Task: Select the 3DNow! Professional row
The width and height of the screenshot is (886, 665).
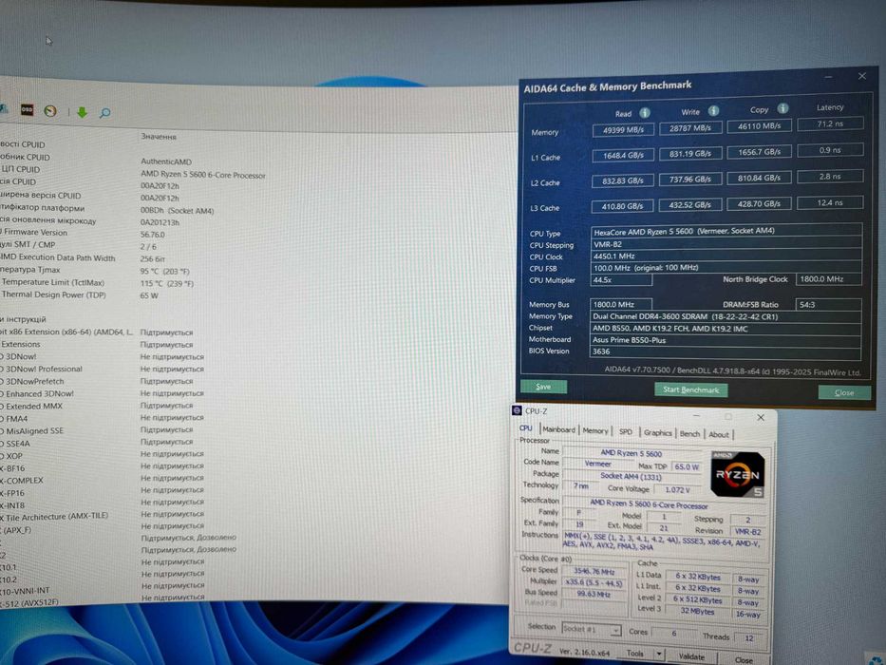Action: pyautogui.click(x=44, y=369)
